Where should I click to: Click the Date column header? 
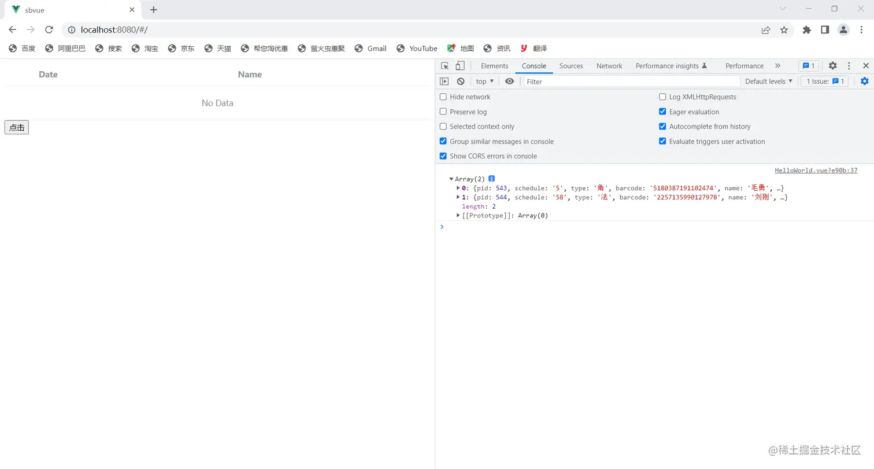coord(48,75)
